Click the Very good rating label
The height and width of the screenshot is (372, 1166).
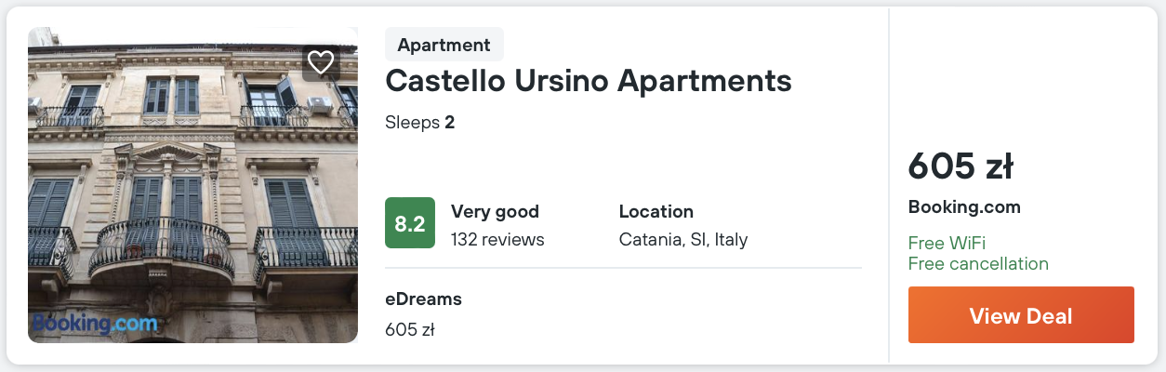(x=495, y=211)
